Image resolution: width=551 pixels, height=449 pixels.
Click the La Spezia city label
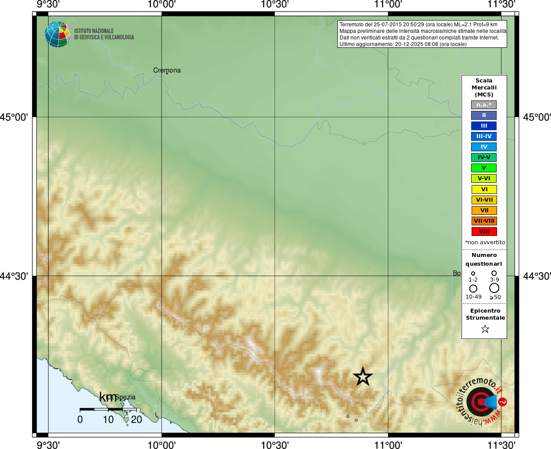point(119,397)
